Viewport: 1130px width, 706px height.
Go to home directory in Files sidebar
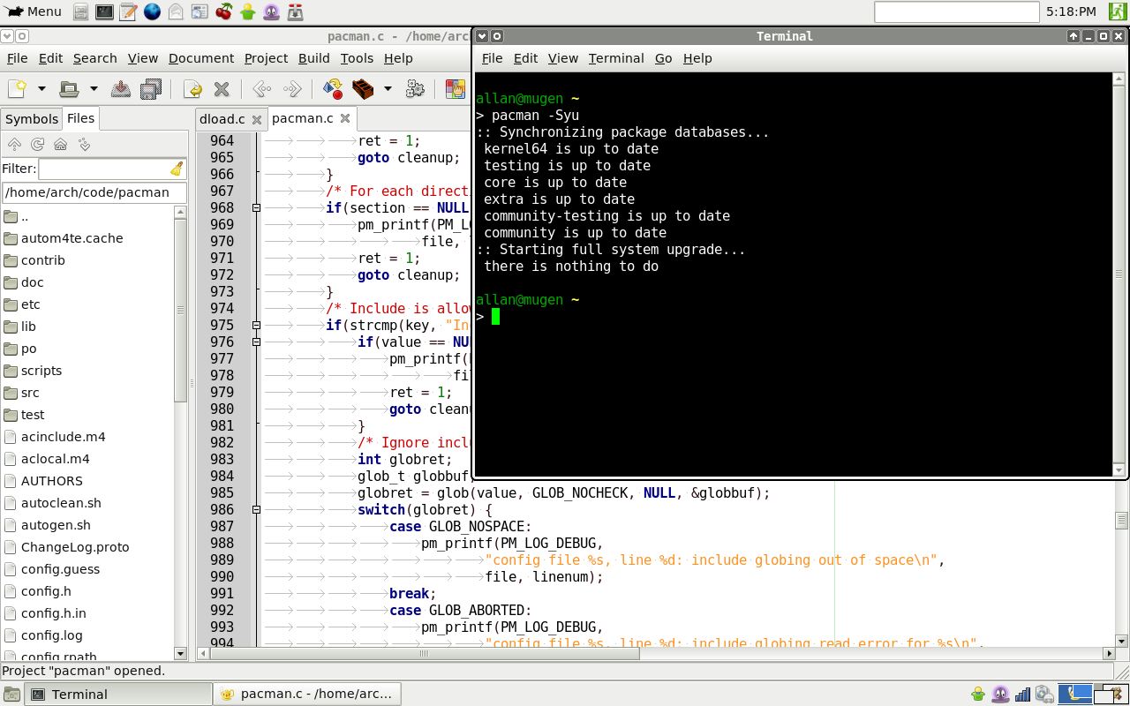60,144
